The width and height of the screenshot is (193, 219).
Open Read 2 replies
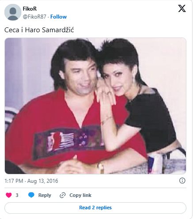pyautogui.click(x=95, y=208)
